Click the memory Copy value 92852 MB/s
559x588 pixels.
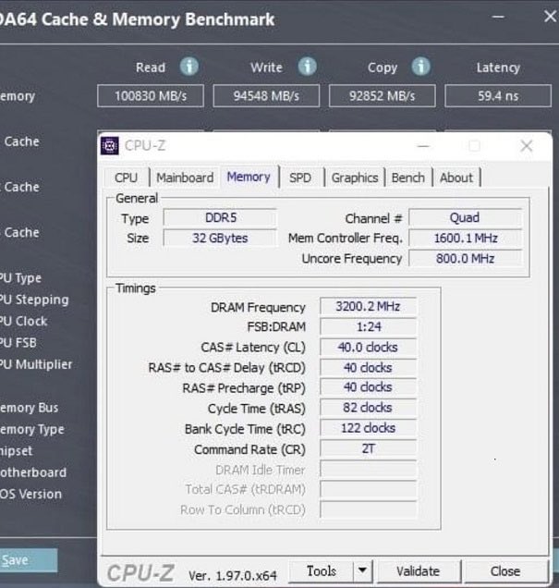(x=383, y=96)
